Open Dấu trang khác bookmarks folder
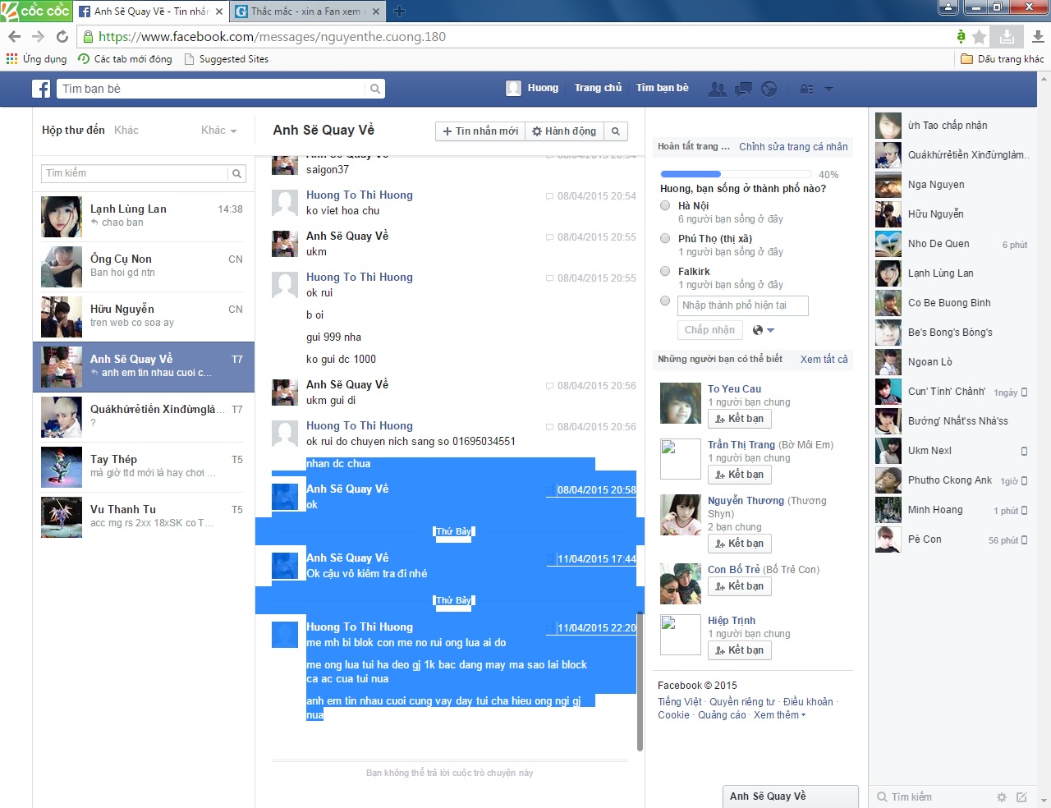 pos(1003,59)
